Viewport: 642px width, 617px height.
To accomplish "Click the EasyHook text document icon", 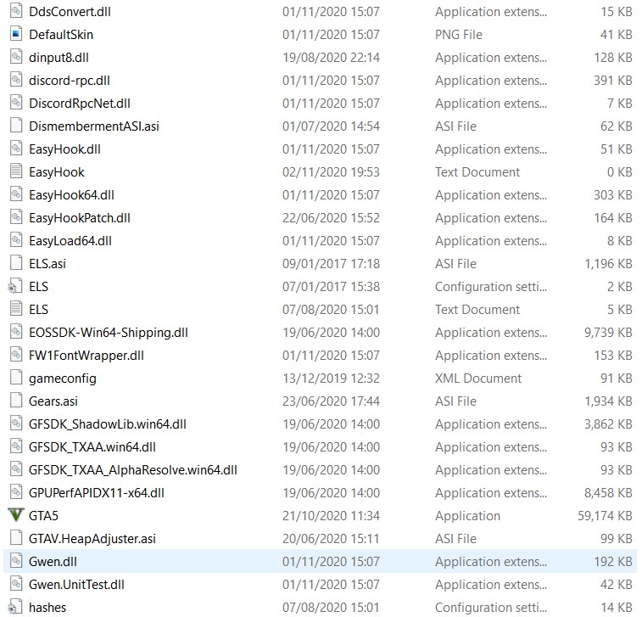I will [16, 171].
